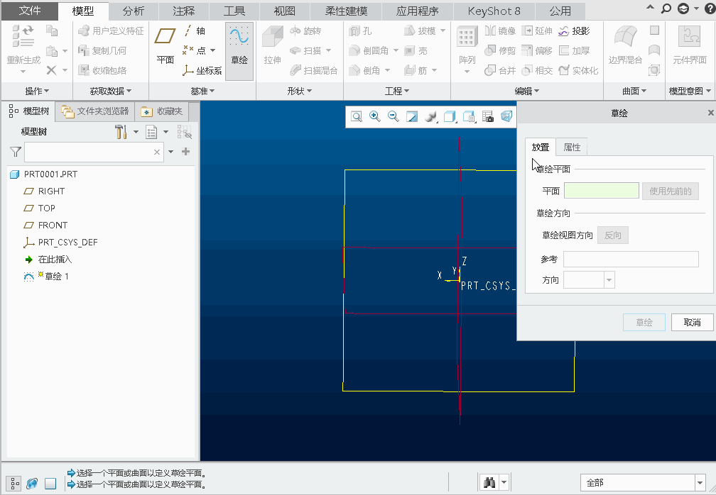Open the 文件 (File) menu
This screenshot has width=716, height=495.
[29, 11]
